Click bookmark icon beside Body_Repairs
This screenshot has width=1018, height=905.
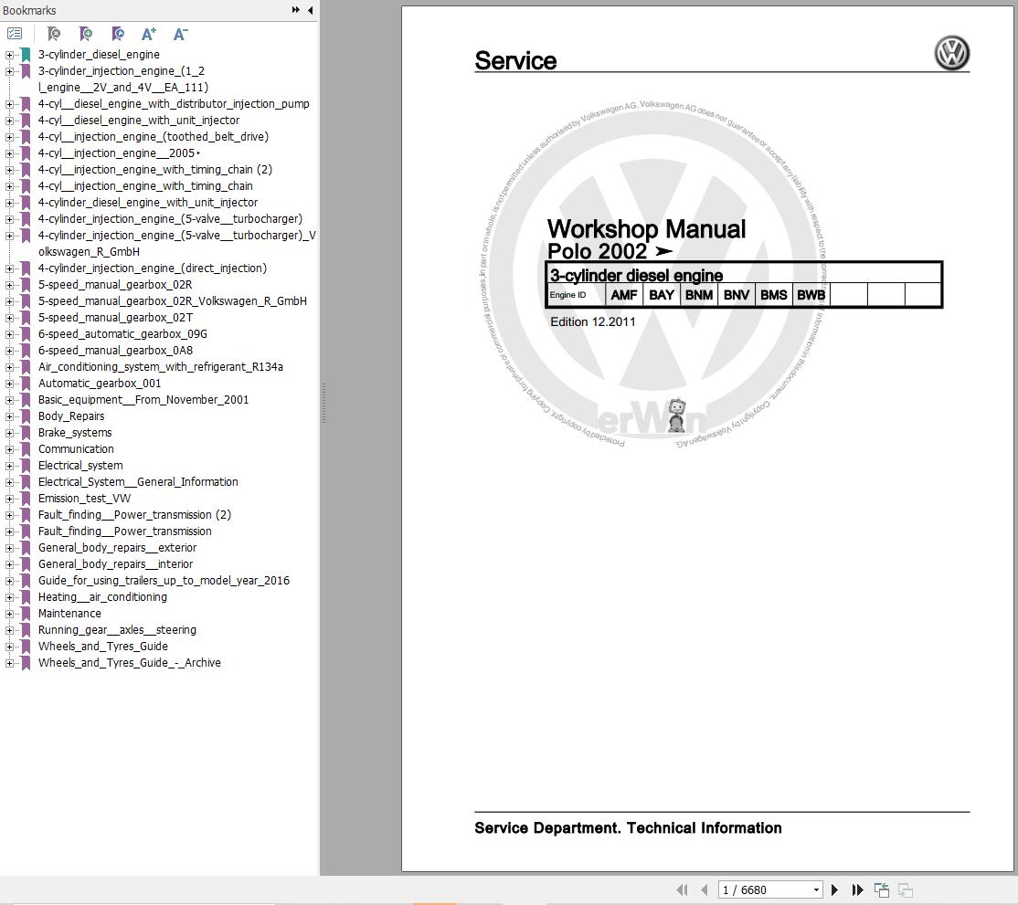[26, 416]
